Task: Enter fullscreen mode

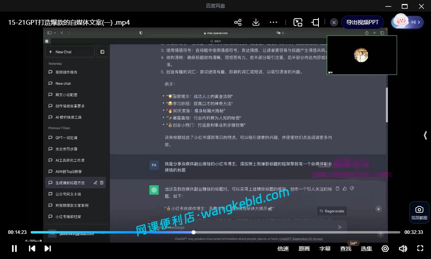Action: pyautogui.click(x=420, y=248)
